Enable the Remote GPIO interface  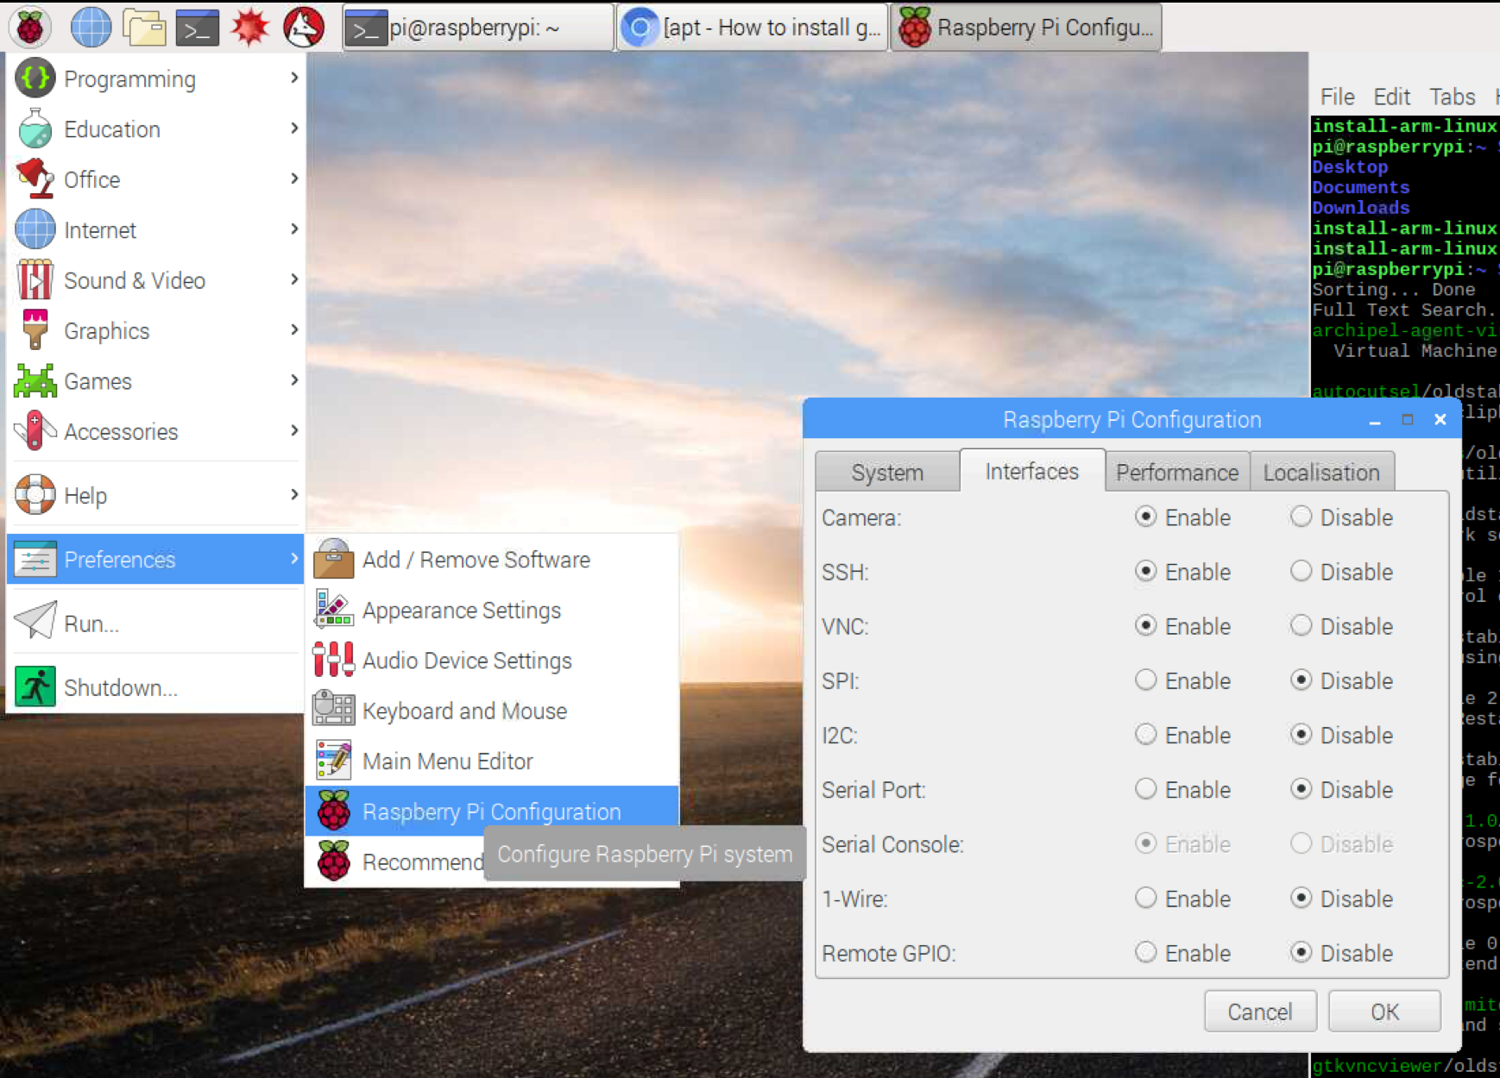[1145, 952]
